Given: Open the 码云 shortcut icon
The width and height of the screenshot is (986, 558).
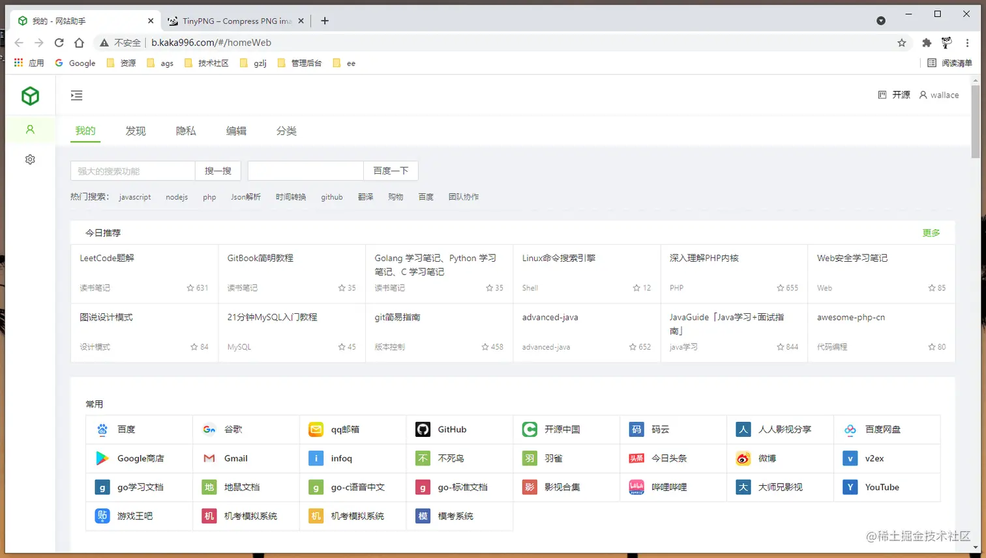Looking at the screenshot, I should click(636, 430).
